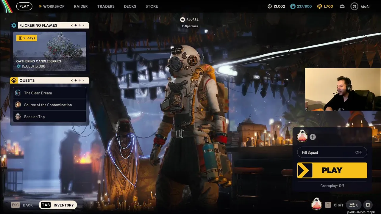Click the Flickering Flames gear icon
The height and width of the screenshot is (214, 381).
14,25
